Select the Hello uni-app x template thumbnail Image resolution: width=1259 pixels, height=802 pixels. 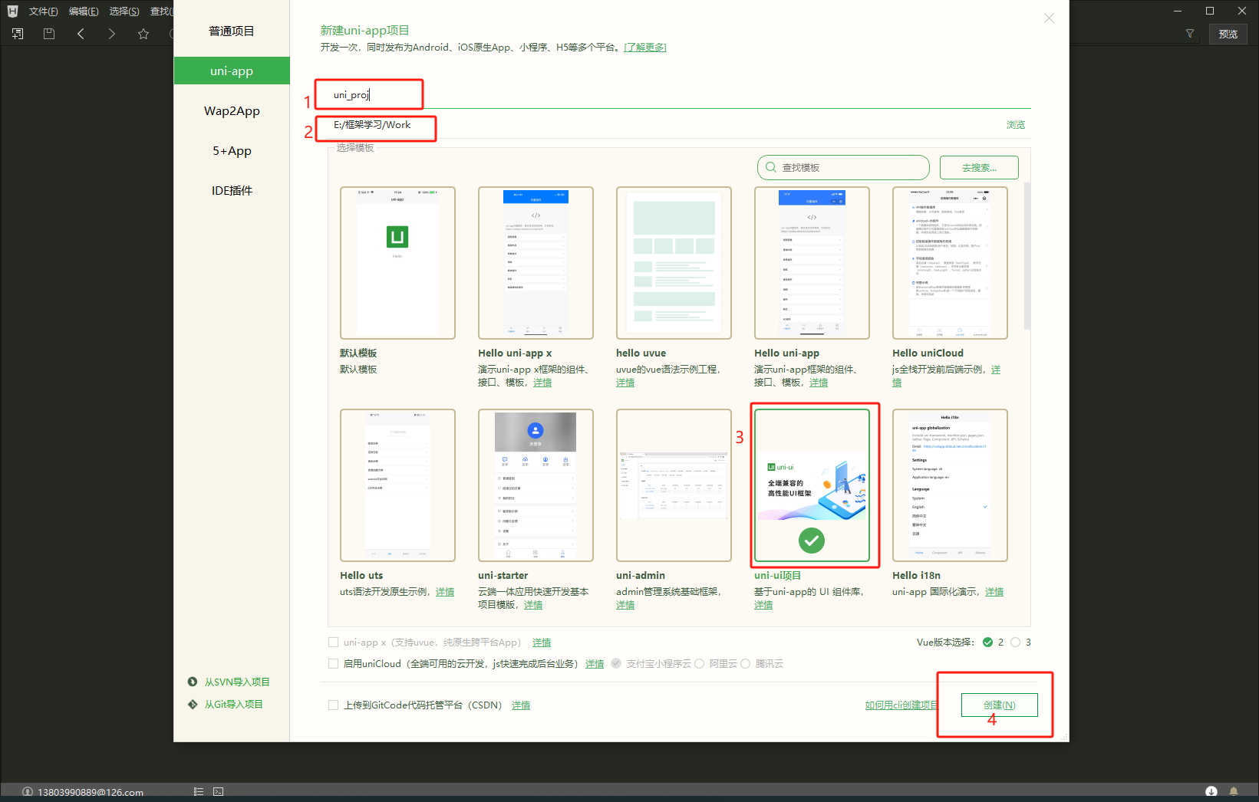(x=536, y=263)
